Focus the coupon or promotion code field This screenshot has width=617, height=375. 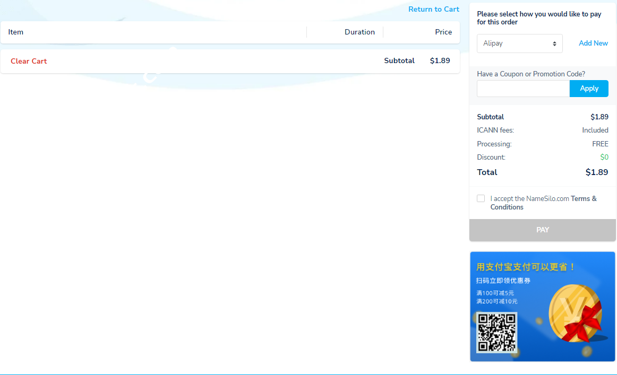pyautogui.click(x=523, y=89)
